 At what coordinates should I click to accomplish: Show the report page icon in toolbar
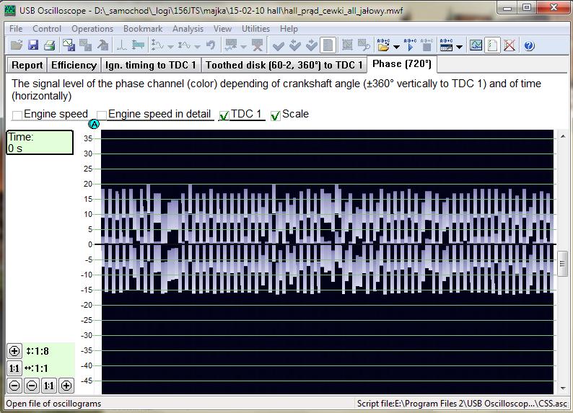492,45
